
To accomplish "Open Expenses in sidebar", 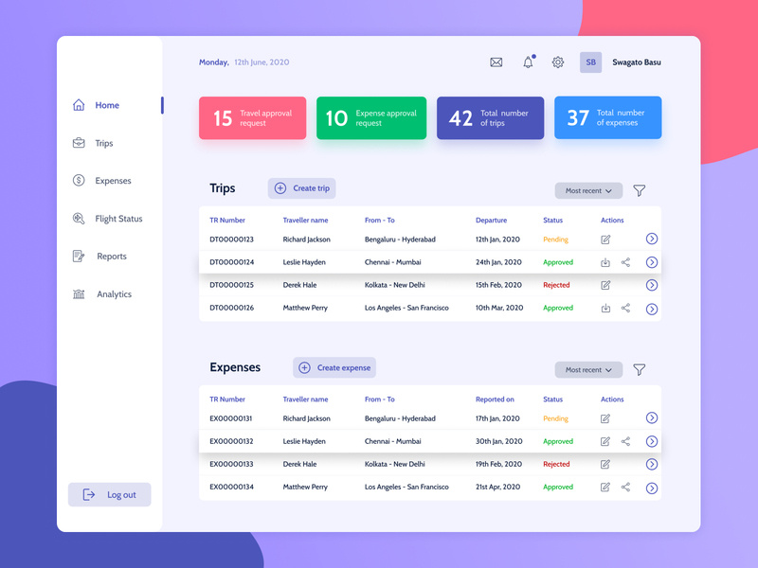I will point(101,181).
